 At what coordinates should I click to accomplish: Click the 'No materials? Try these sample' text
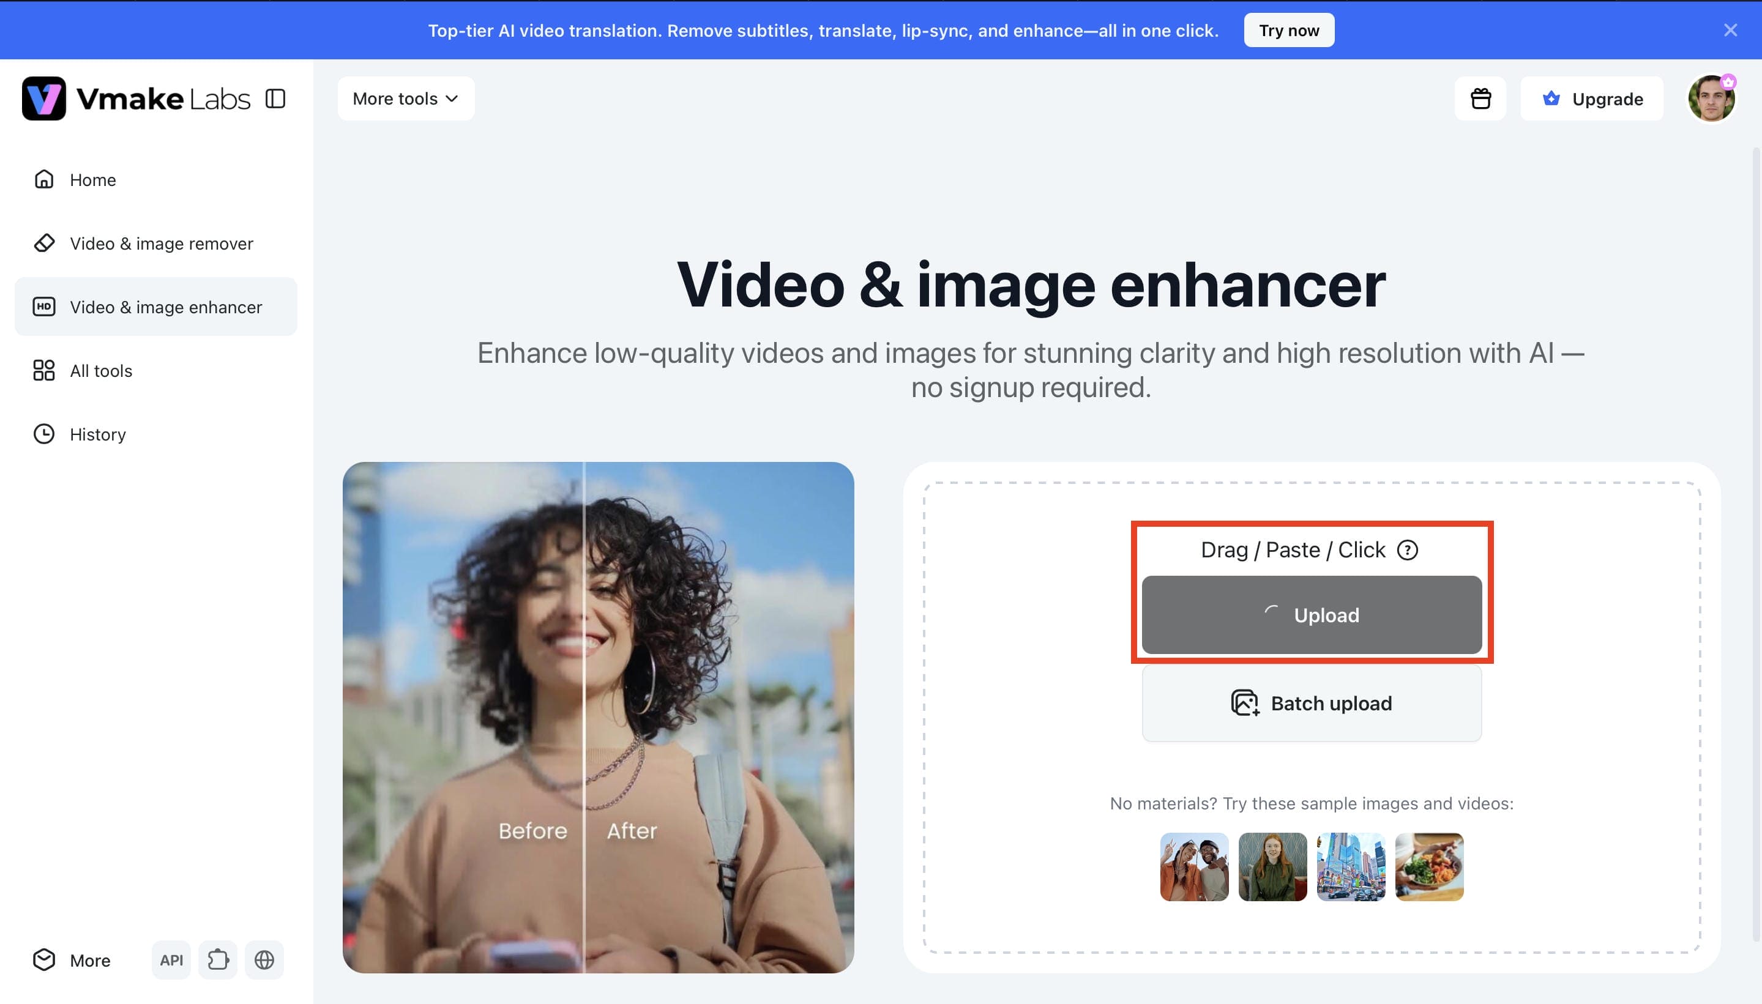[1312, 803]
